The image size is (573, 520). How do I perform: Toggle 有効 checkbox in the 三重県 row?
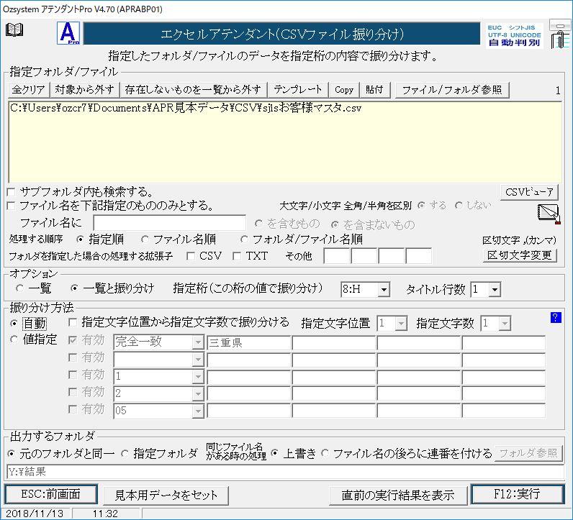(x=73, y=340)
